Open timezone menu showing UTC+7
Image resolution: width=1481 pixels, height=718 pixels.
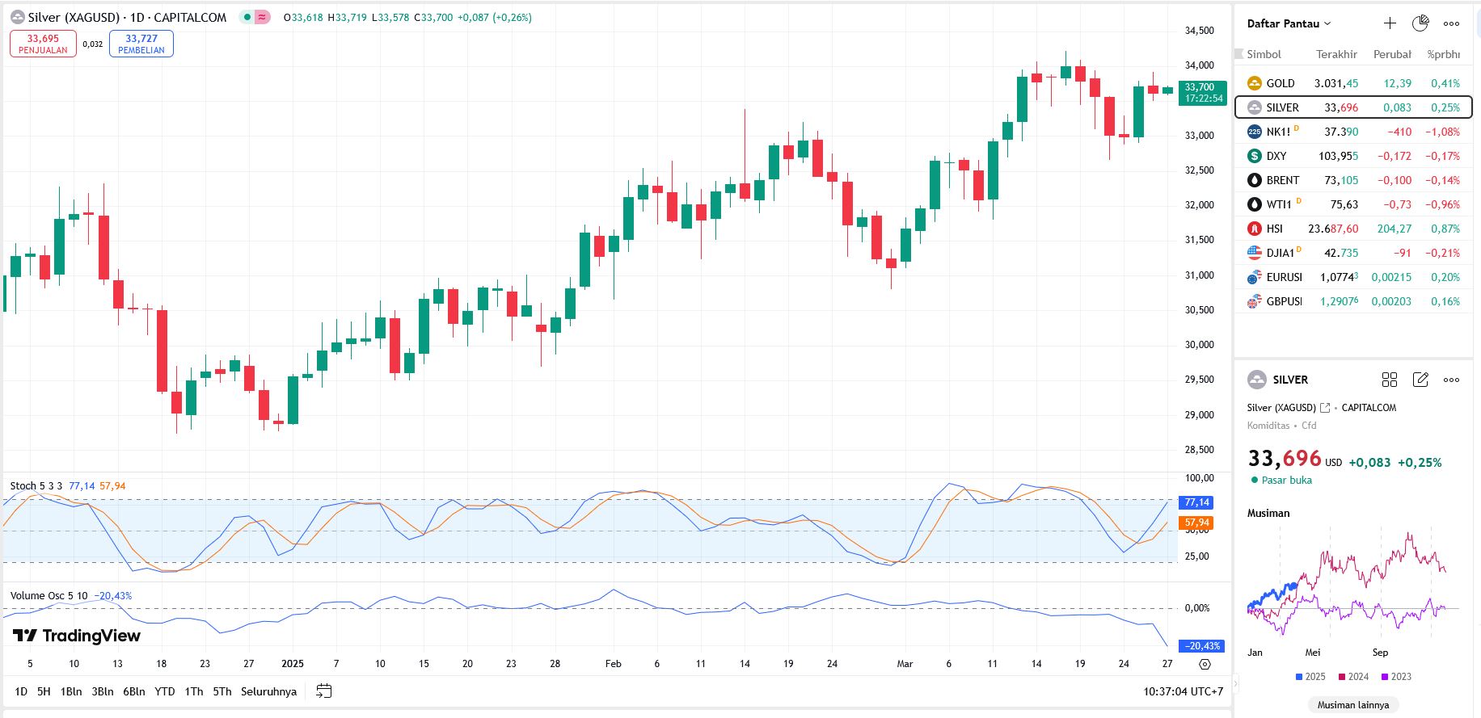1183,691
